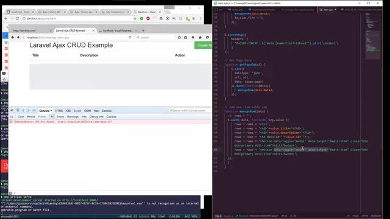Select the first Chrome tab (JavaScript)
The height and width of the screenshot is (219, 390).
point(20,12)
